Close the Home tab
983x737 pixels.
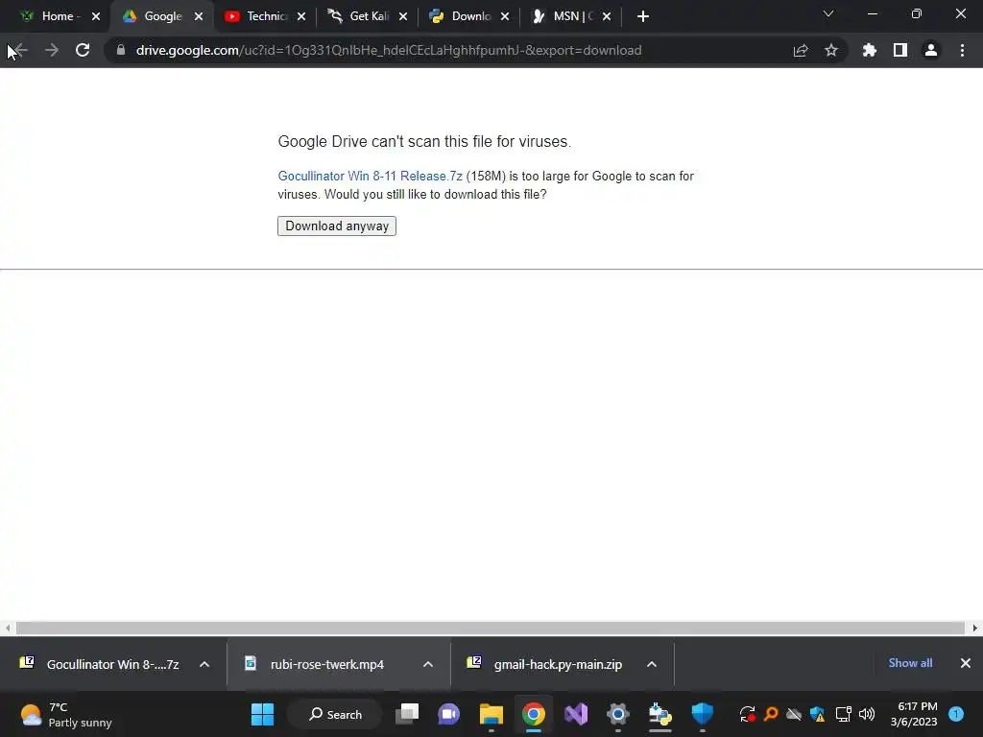click(x=96, y=16)
